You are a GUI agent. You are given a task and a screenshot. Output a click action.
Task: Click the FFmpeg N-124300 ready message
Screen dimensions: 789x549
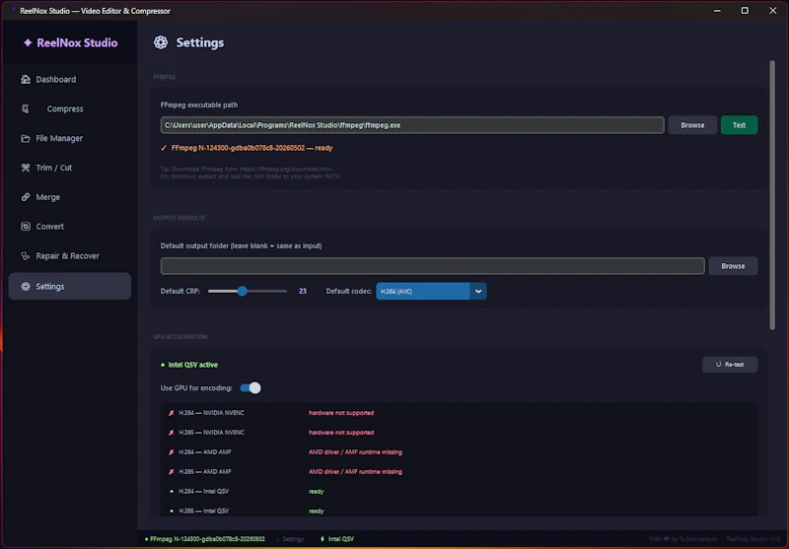tap(251, 148)
